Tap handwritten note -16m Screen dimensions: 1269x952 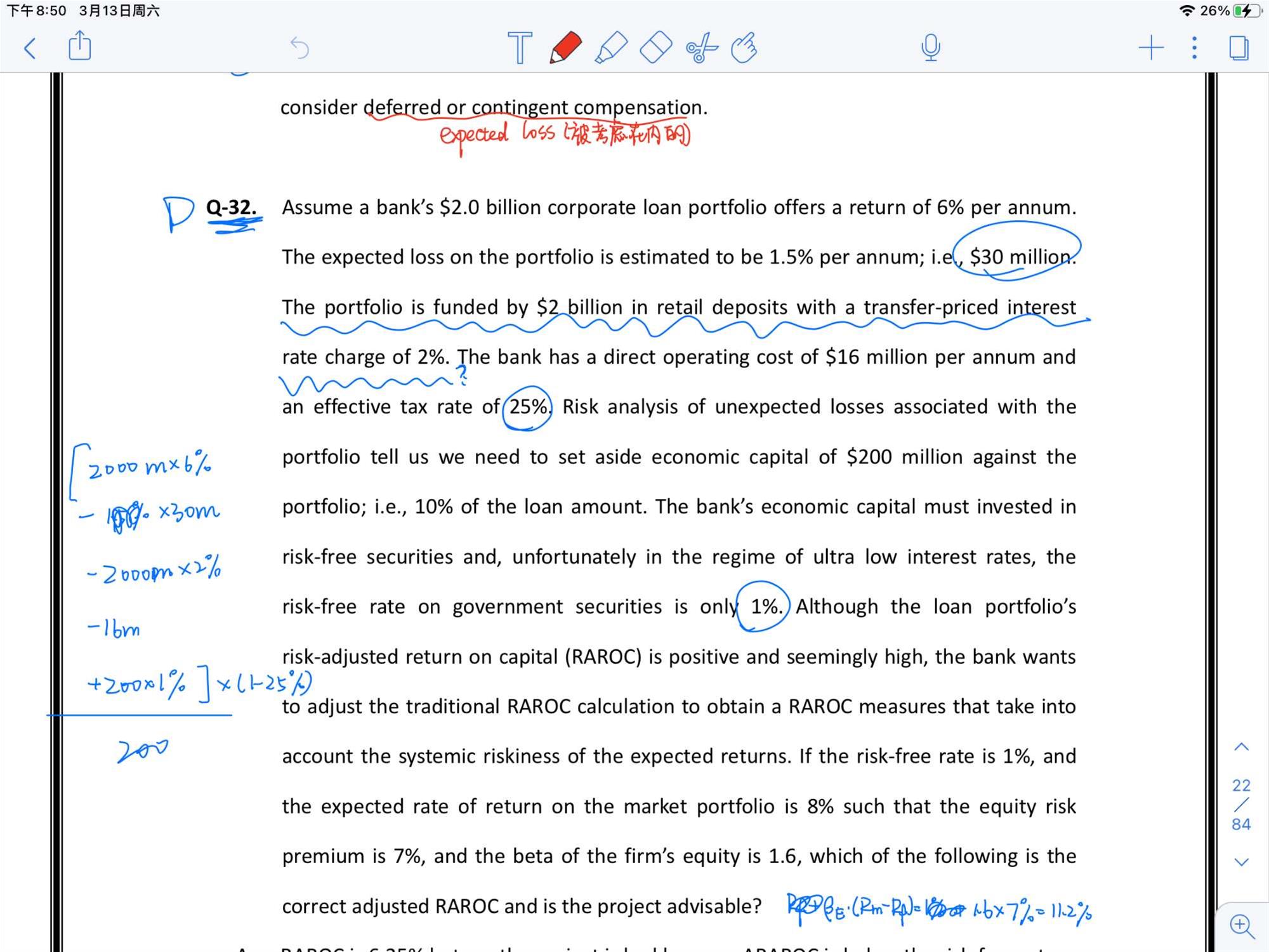point(114,628)
